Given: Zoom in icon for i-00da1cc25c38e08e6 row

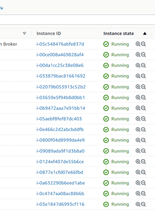Looking at the screenshot, I should coord(138,65).
